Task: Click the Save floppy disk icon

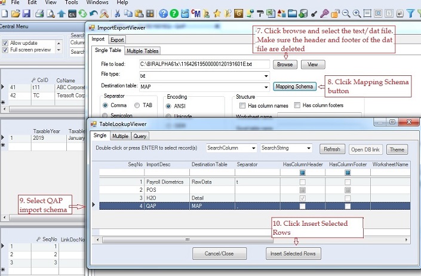Action: tap(26, 13)
